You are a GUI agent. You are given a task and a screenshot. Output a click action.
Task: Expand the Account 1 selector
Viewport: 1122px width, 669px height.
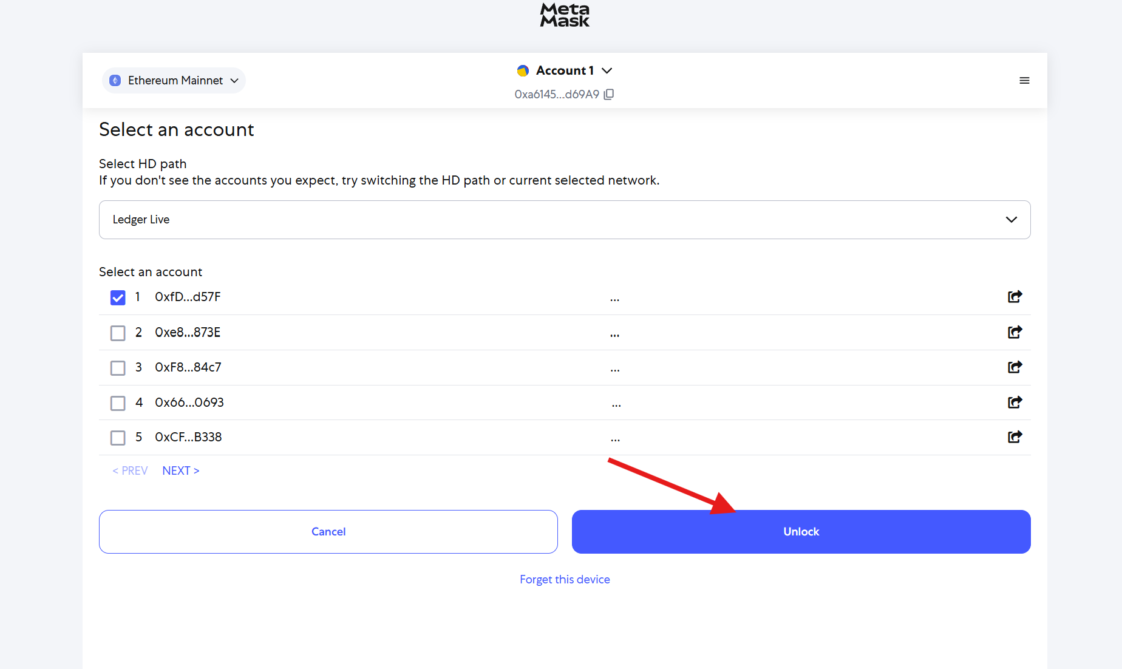coord(565,70)
